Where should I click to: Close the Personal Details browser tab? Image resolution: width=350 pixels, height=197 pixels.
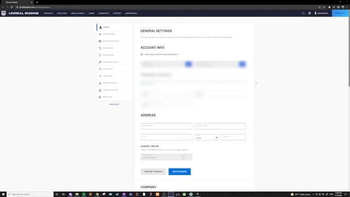[32, 2]
